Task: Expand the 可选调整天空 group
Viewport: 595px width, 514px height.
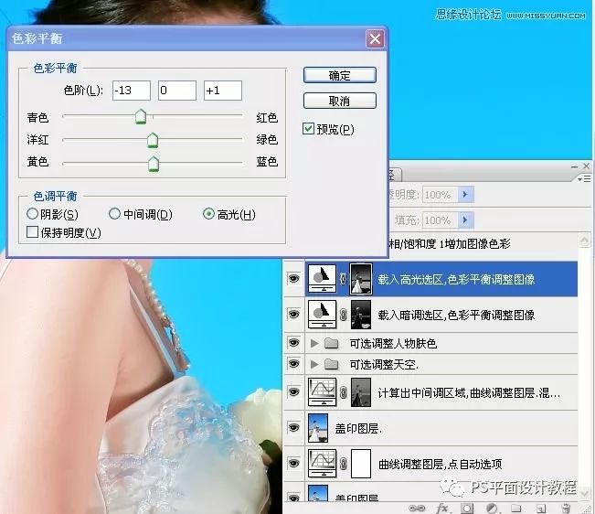Action: coord(314,364)
